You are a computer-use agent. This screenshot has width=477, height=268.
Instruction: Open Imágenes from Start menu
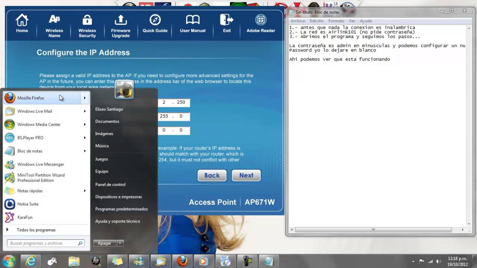[x=104, y=134]
